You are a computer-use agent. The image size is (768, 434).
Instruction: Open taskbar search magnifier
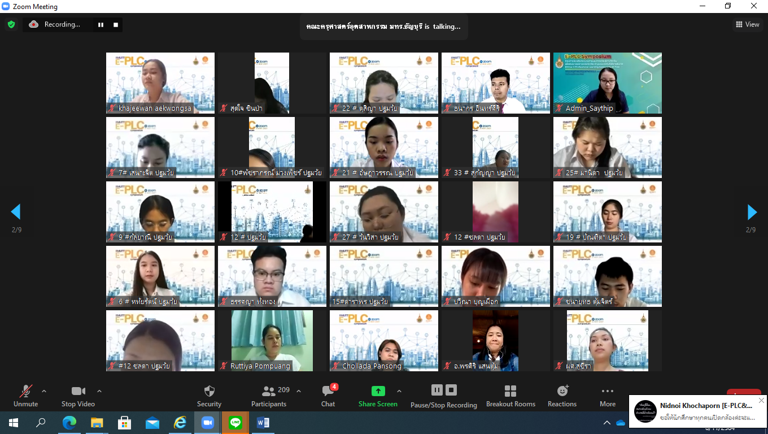41,423
